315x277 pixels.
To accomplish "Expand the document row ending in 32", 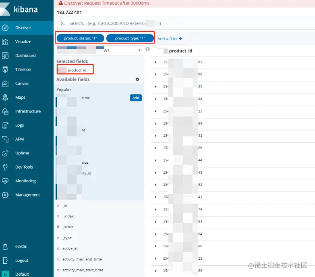I will point(155,136).
